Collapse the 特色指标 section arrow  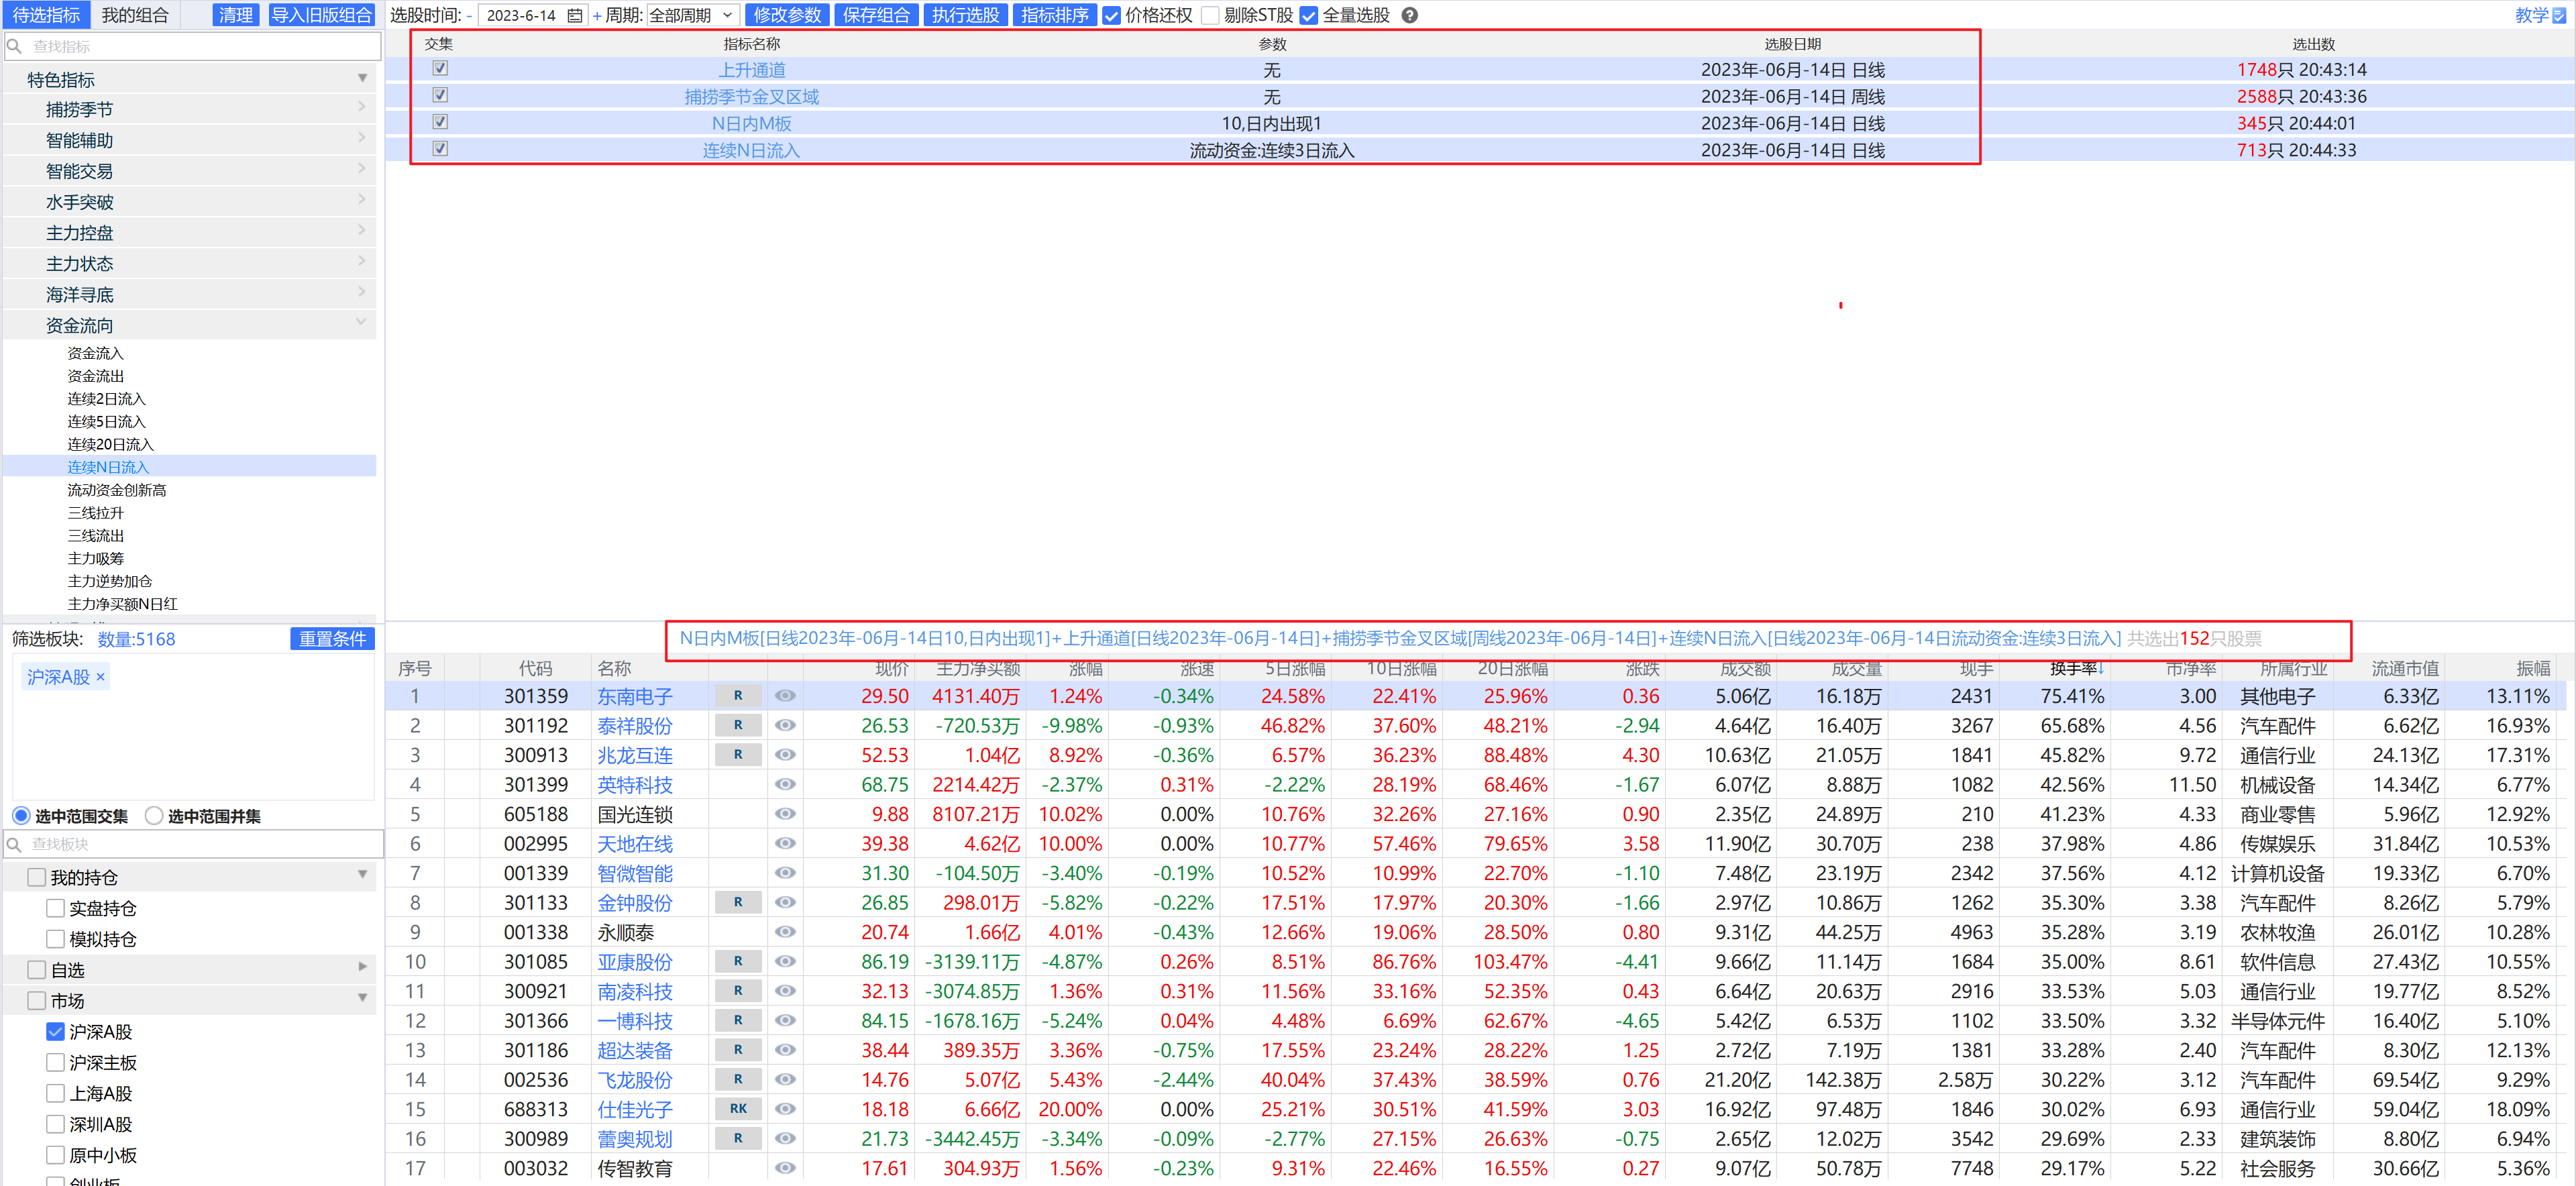(x=362, y=78)
